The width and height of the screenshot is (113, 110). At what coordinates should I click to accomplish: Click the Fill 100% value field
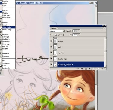tap(75, 35)
